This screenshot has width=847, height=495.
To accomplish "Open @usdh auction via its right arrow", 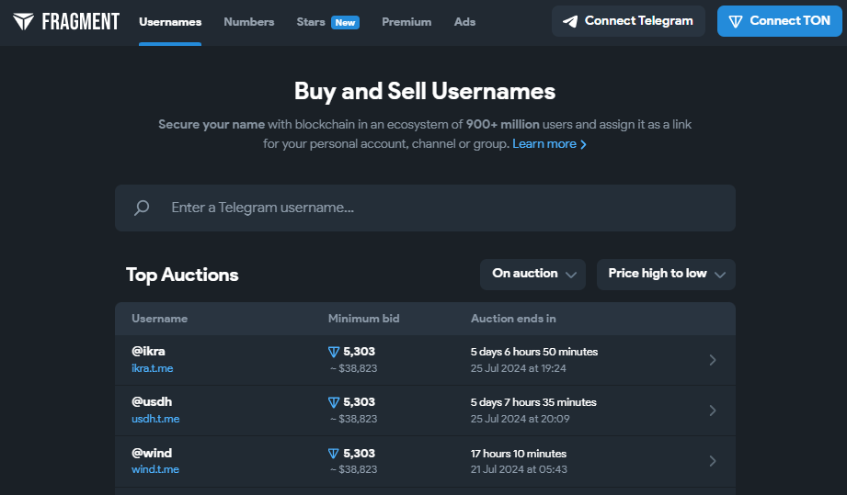I will click(x=713, y=411).
